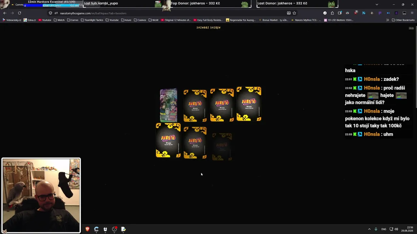The image size is (417, 234).
Task: Open the Brave browser taskbar icon
Action: [87, 229]
